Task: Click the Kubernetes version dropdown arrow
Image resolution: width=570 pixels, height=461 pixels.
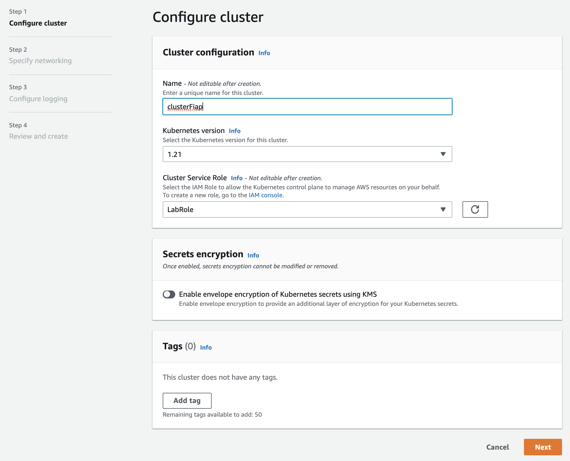Action: tap(443, 154)
